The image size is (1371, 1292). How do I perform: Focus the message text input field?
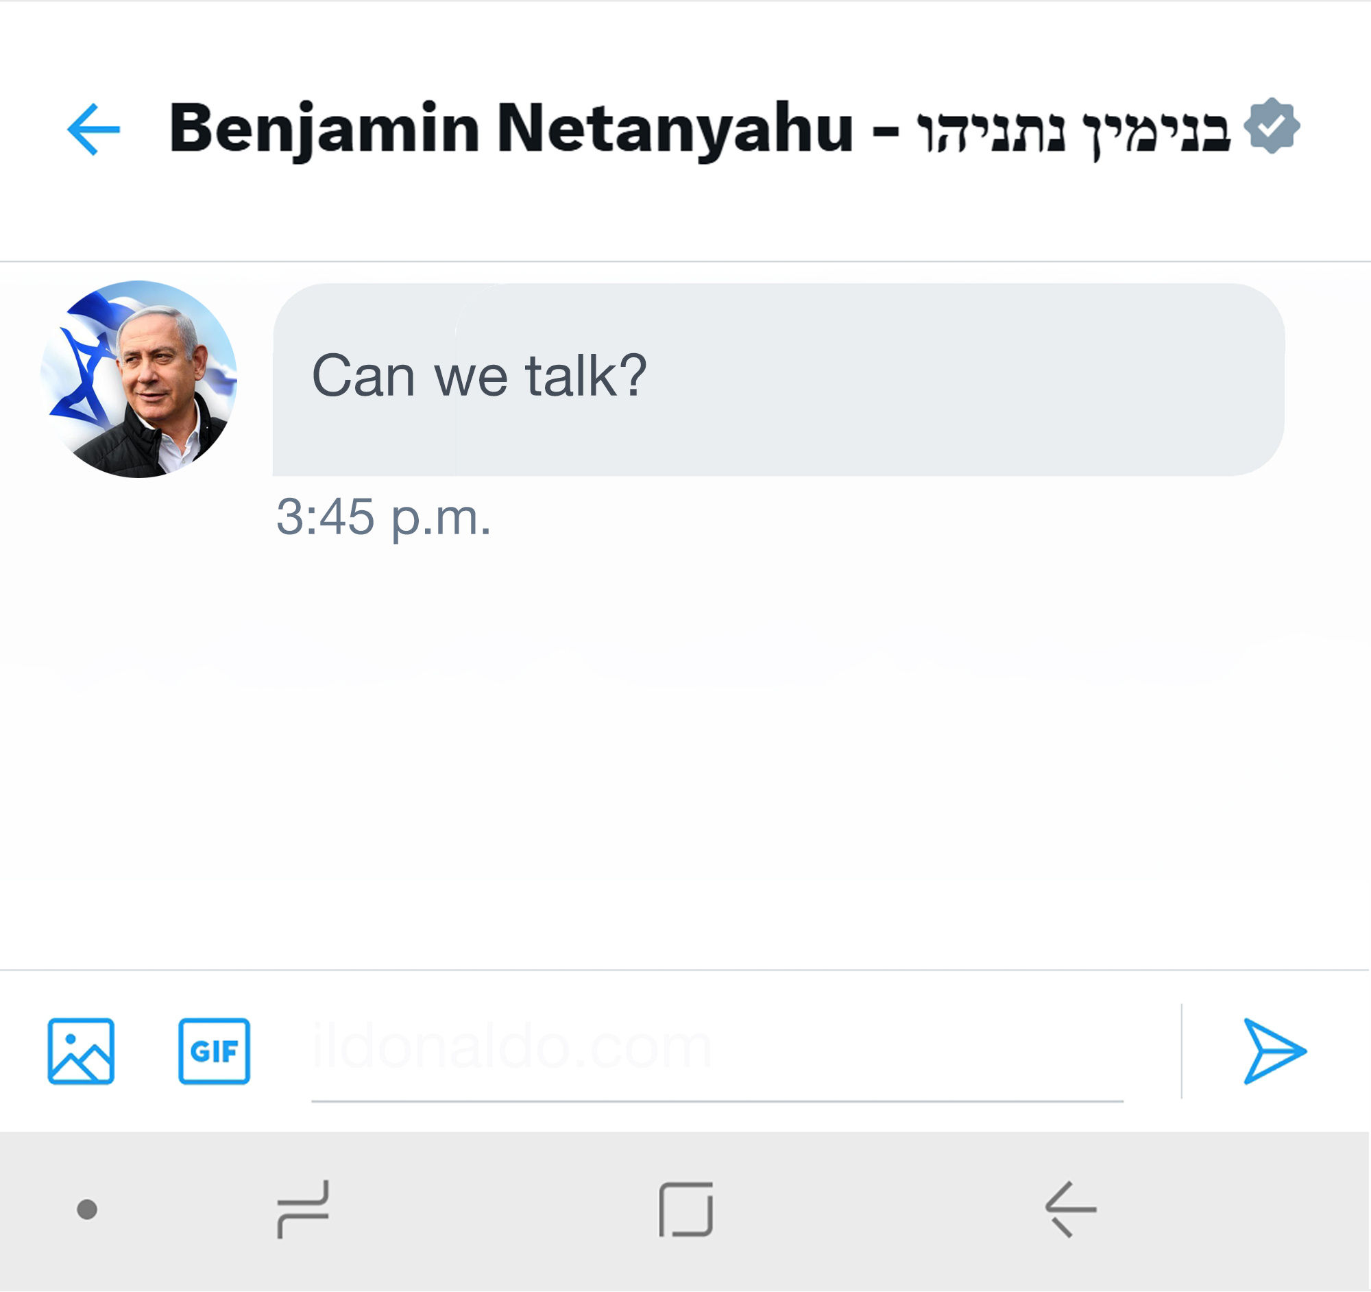click(717, 1049)
